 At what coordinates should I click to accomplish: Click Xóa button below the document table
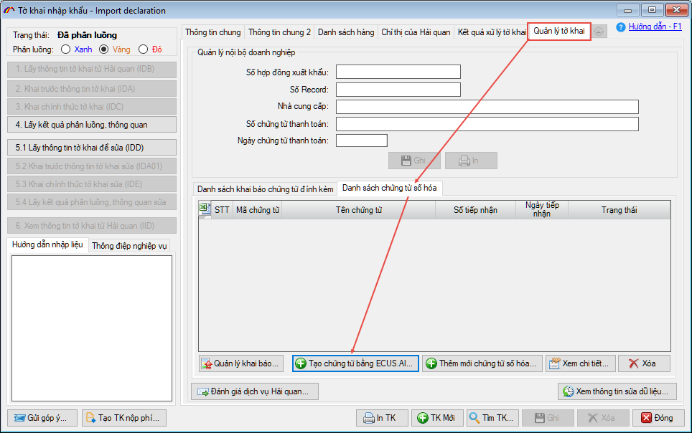(x=645, y=363)
